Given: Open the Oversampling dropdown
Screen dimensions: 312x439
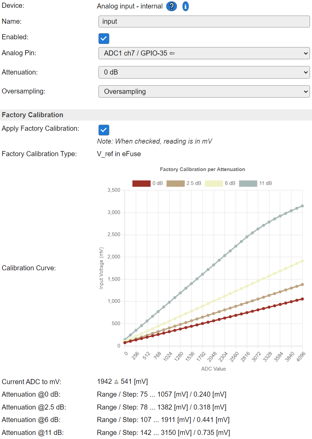Looking at the screenshot, I should coord(204,91).
